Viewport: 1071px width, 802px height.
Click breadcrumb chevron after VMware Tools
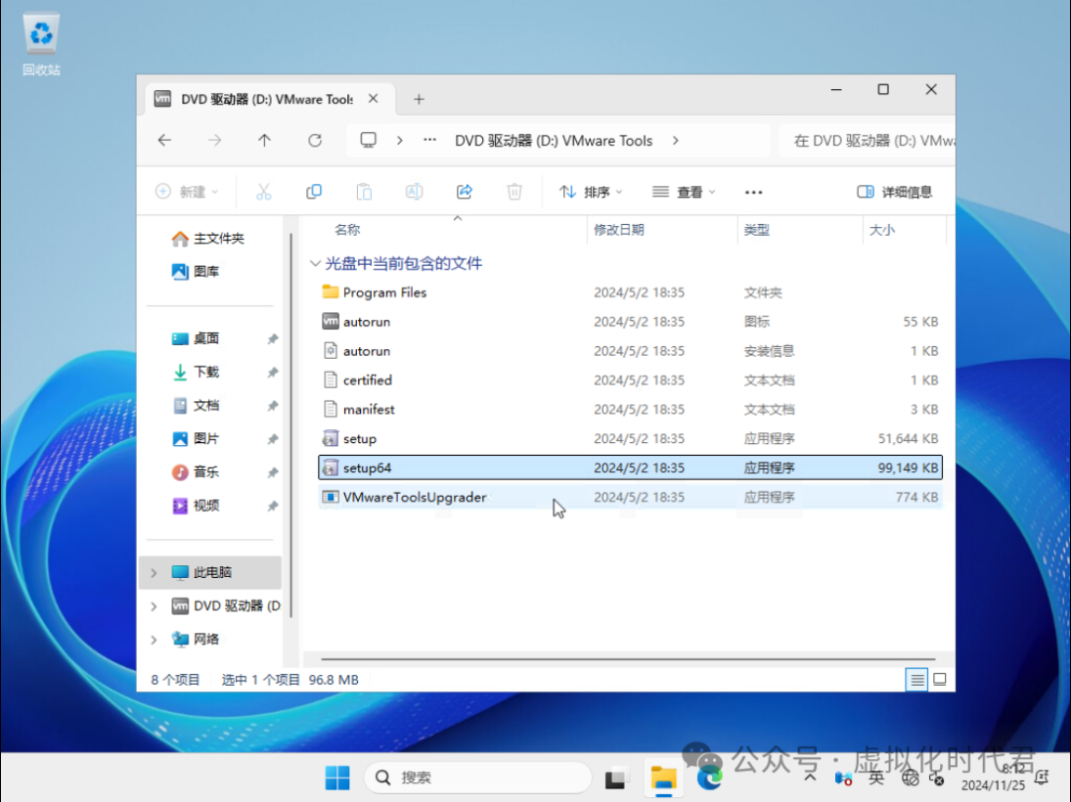pyautogui.click(x=675, y=140)
